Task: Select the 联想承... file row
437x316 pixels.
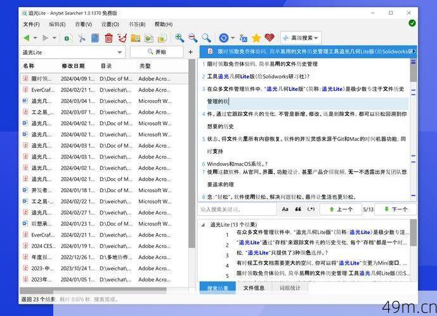Action: [104, 224]
